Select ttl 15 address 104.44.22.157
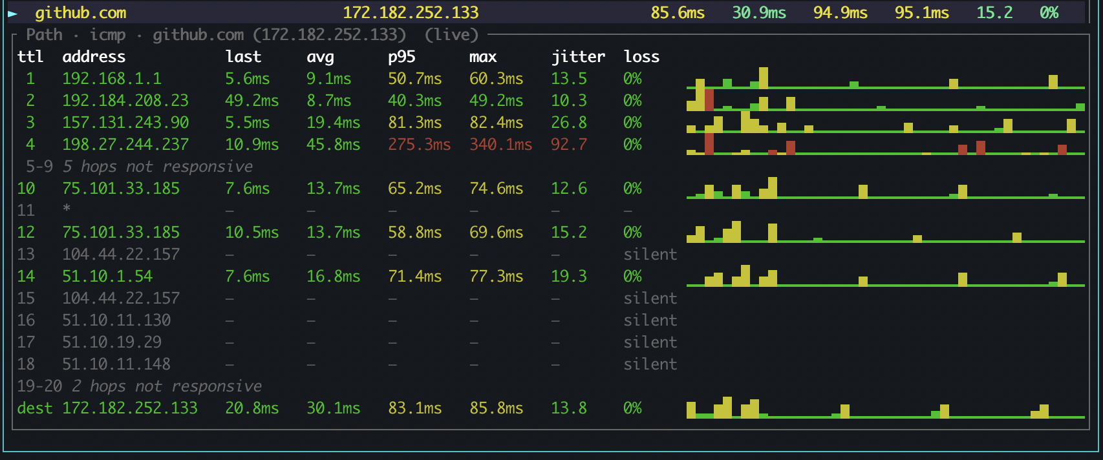The height and width of the screenshot is (460, 1103). (121, 298)
